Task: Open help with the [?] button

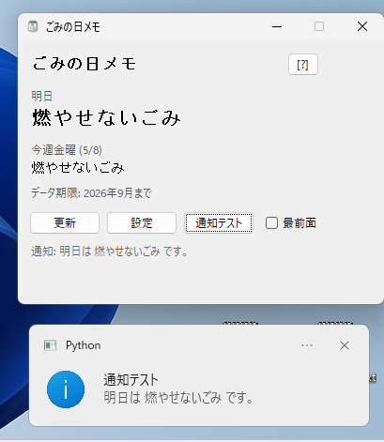Action: click(303, 65)
